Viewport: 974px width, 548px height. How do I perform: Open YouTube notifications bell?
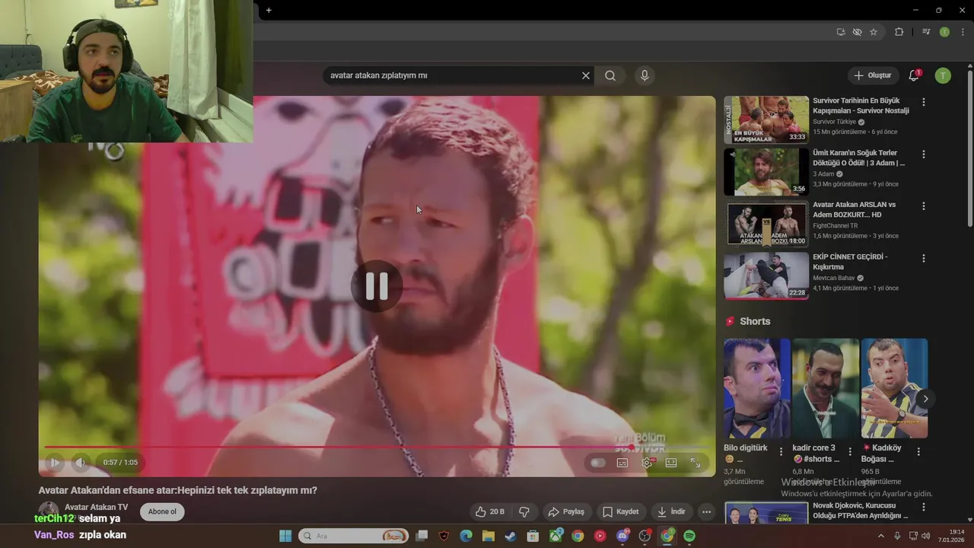coord(914,75)
